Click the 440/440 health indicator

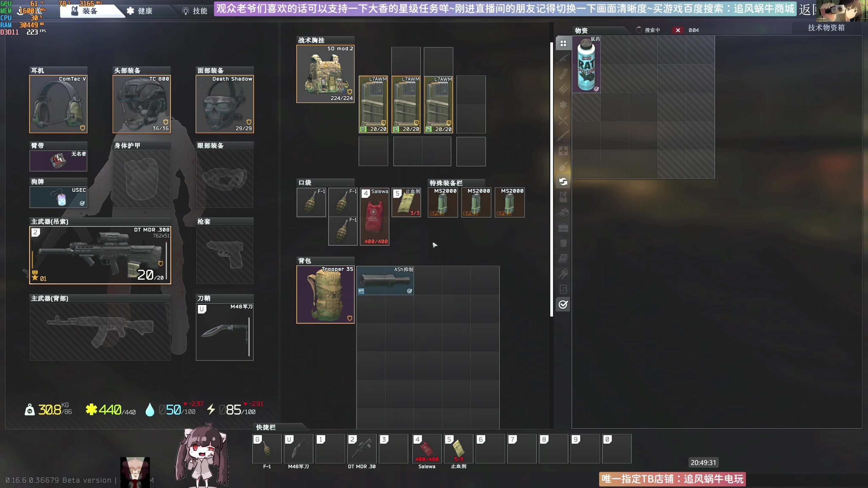[x=111, y=410]
